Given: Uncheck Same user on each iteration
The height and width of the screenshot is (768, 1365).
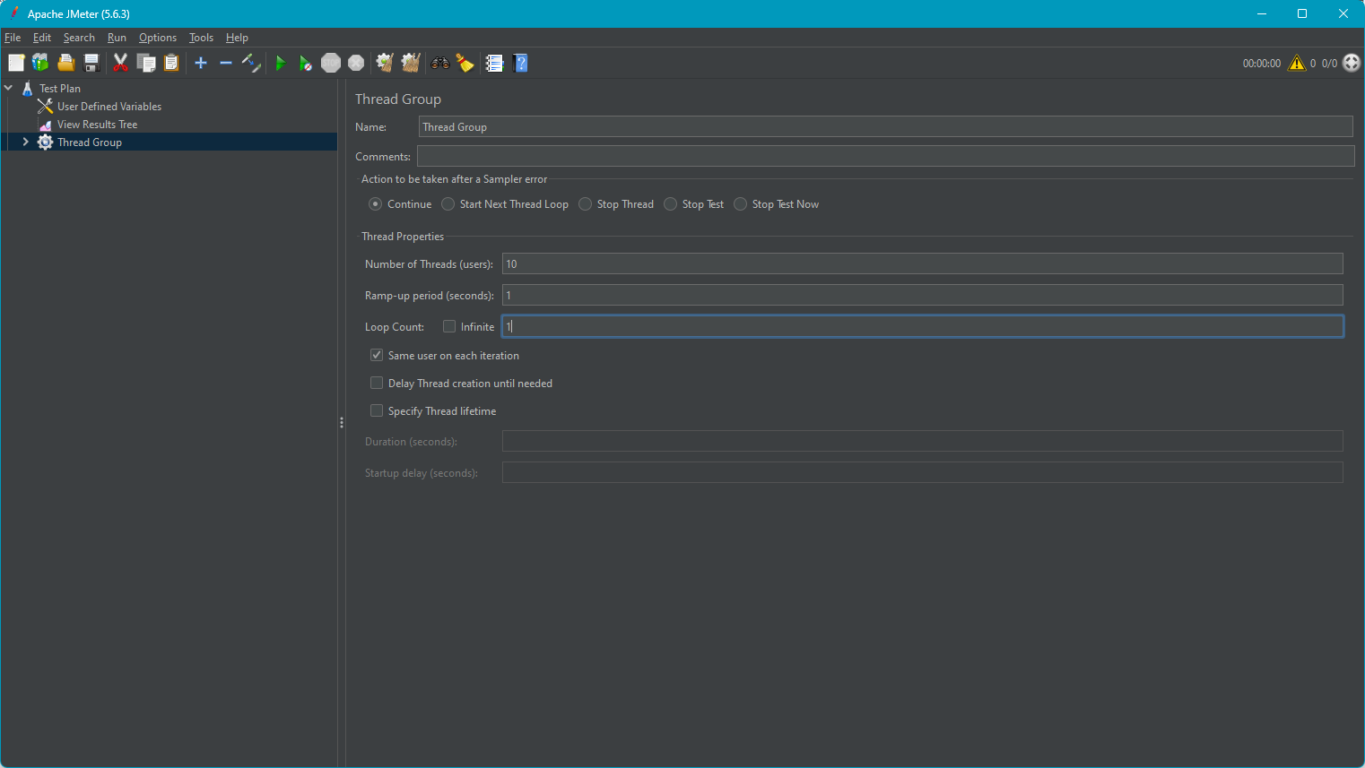Looking at the screenshot, I should (377, 355).
